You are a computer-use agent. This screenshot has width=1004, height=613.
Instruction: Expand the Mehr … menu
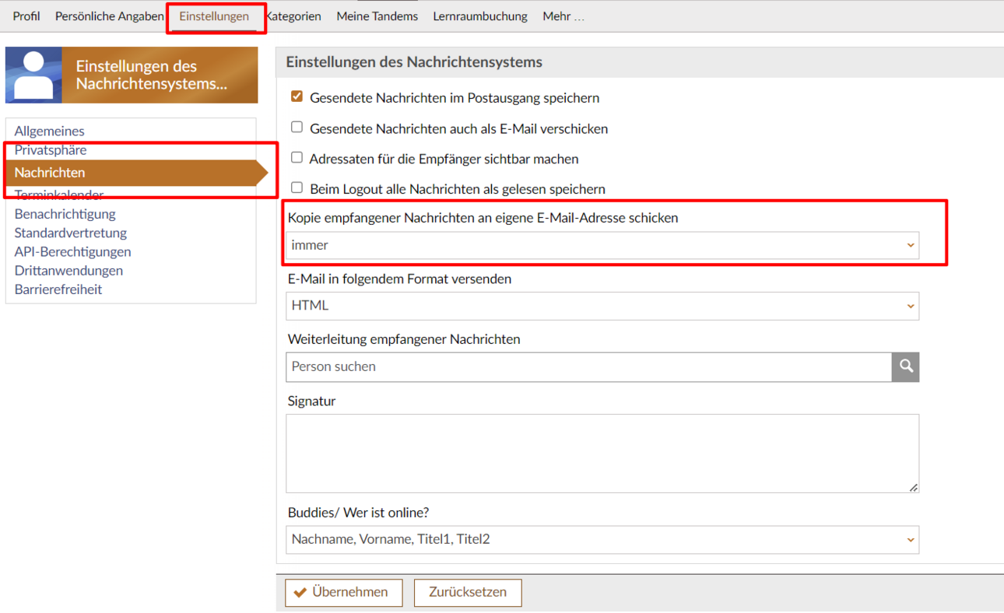click(x=563, y=16)
